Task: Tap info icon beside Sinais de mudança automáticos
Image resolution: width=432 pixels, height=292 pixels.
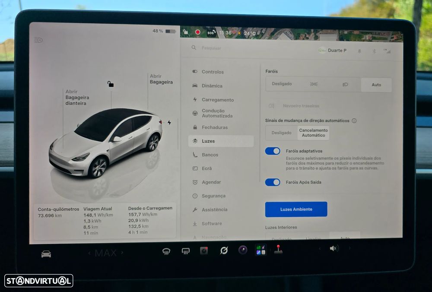Action: click(x=354, y=121)
